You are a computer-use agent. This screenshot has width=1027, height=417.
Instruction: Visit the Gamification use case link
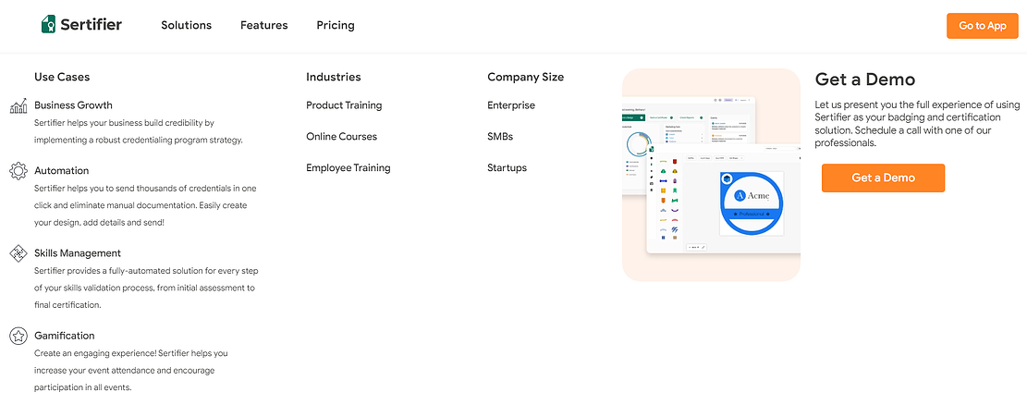tap(65, 336)
